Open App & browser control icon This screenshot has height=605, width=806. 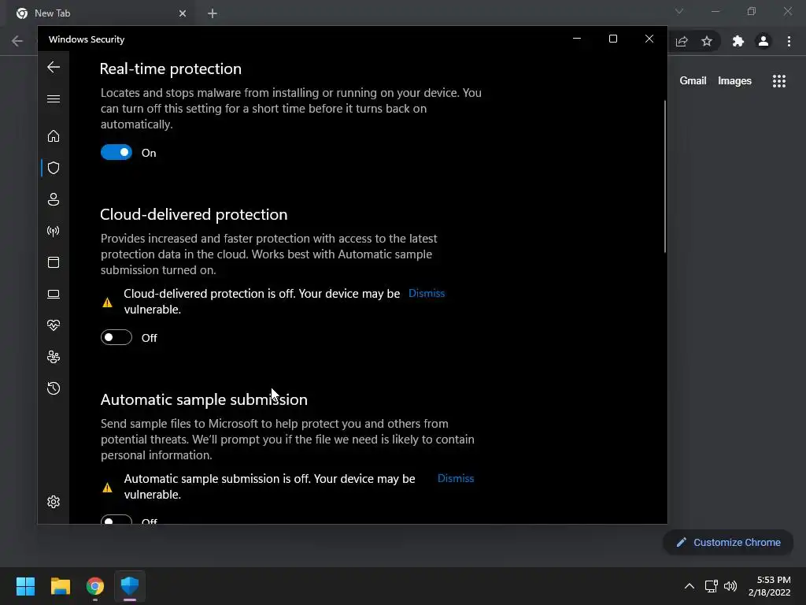point(54,262)
